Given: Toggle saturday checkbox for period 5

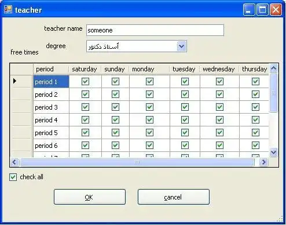Looking at the screenshot, I should coord(85,132).
